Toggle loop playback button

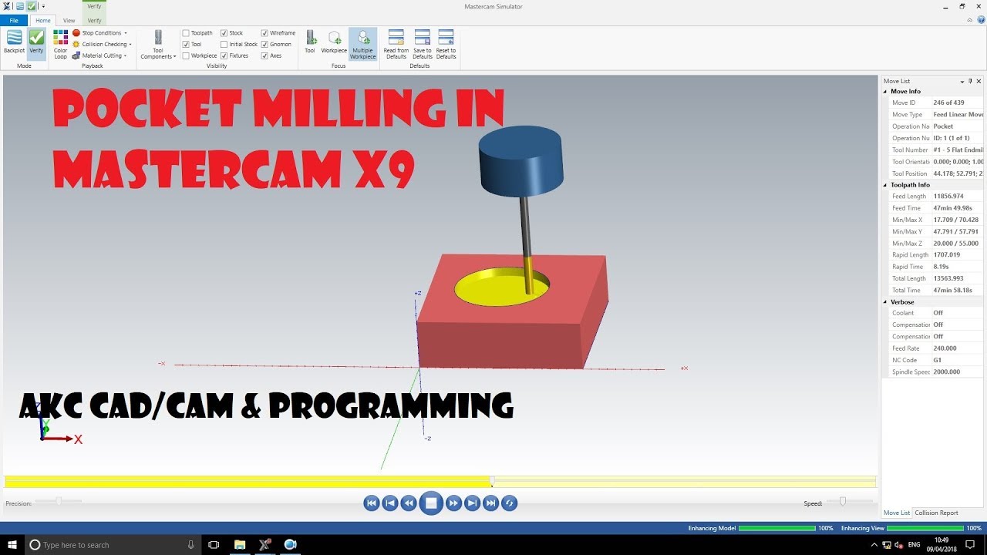[509, 503]
